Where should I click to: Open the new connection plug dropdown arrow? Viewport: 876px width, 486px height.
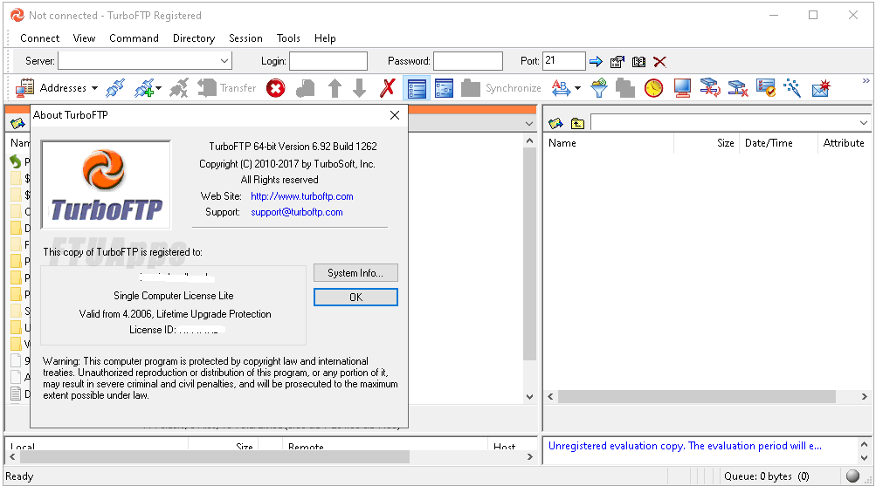159,88
